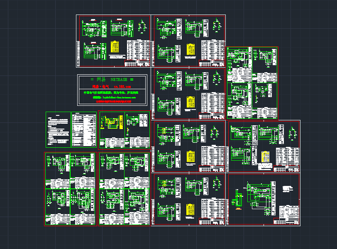Select the green-bordered design notes text sheet

point(58,129)
